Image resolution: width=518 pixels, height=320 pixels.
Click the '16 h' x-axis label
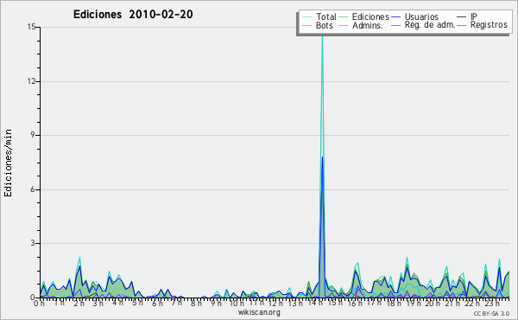point(354,303)
